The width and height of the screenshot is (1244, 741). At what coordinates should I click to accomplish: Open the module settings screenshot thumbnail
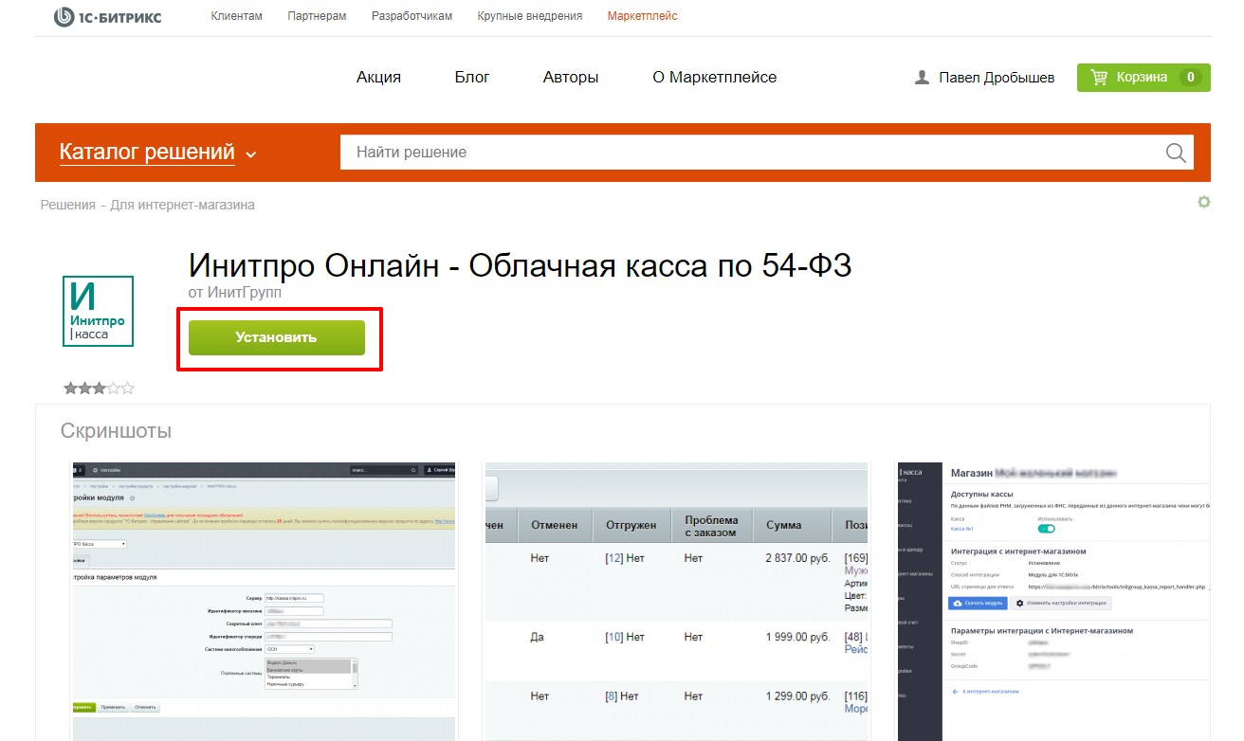click(264, 602)
